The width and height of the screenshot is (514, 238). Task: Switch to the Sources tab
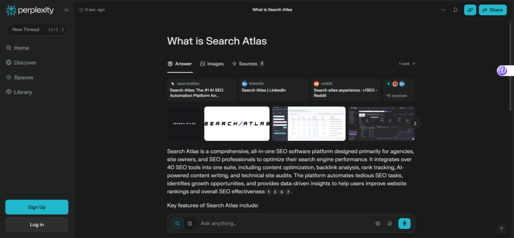coord(248,64)
